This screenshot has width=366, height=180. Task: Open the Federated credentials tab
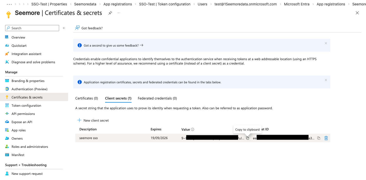tap(157, 98)
